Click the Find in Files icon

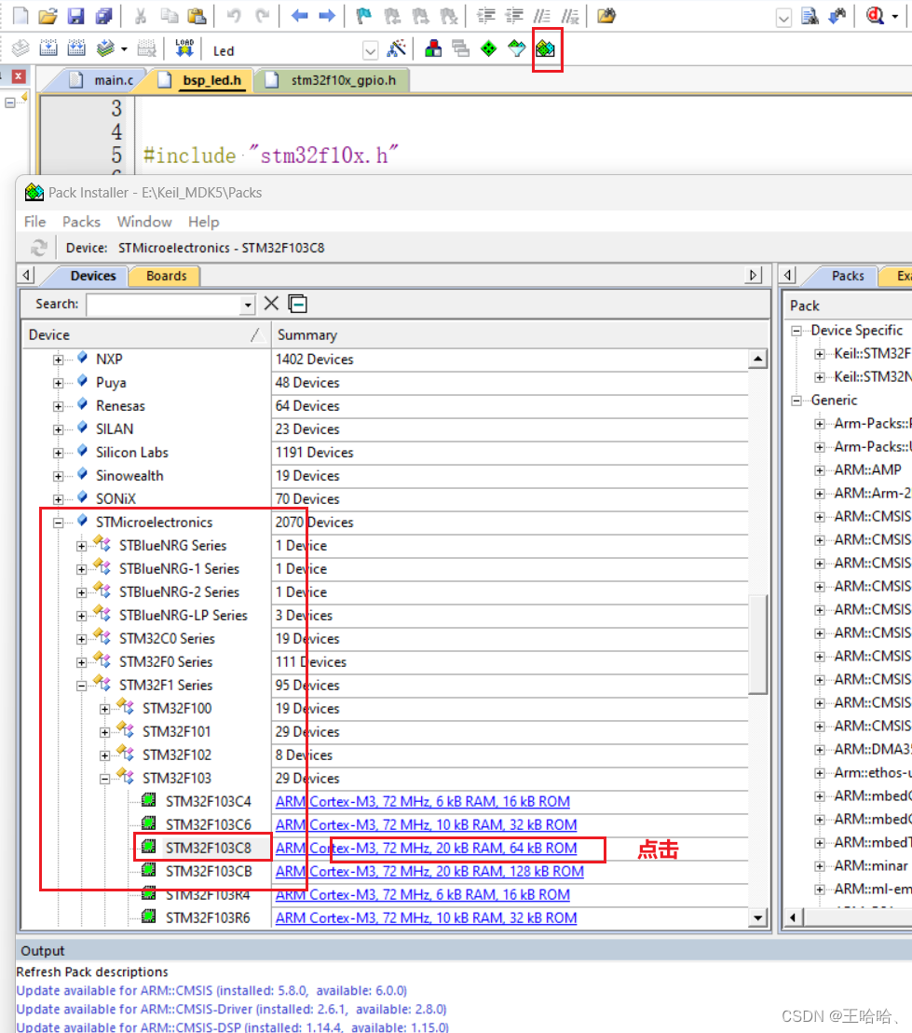(x=810, y=15)
